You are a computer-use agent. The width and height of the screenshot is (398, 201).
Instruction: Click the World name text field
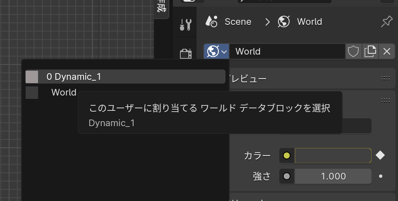click(x=288, y=51)
